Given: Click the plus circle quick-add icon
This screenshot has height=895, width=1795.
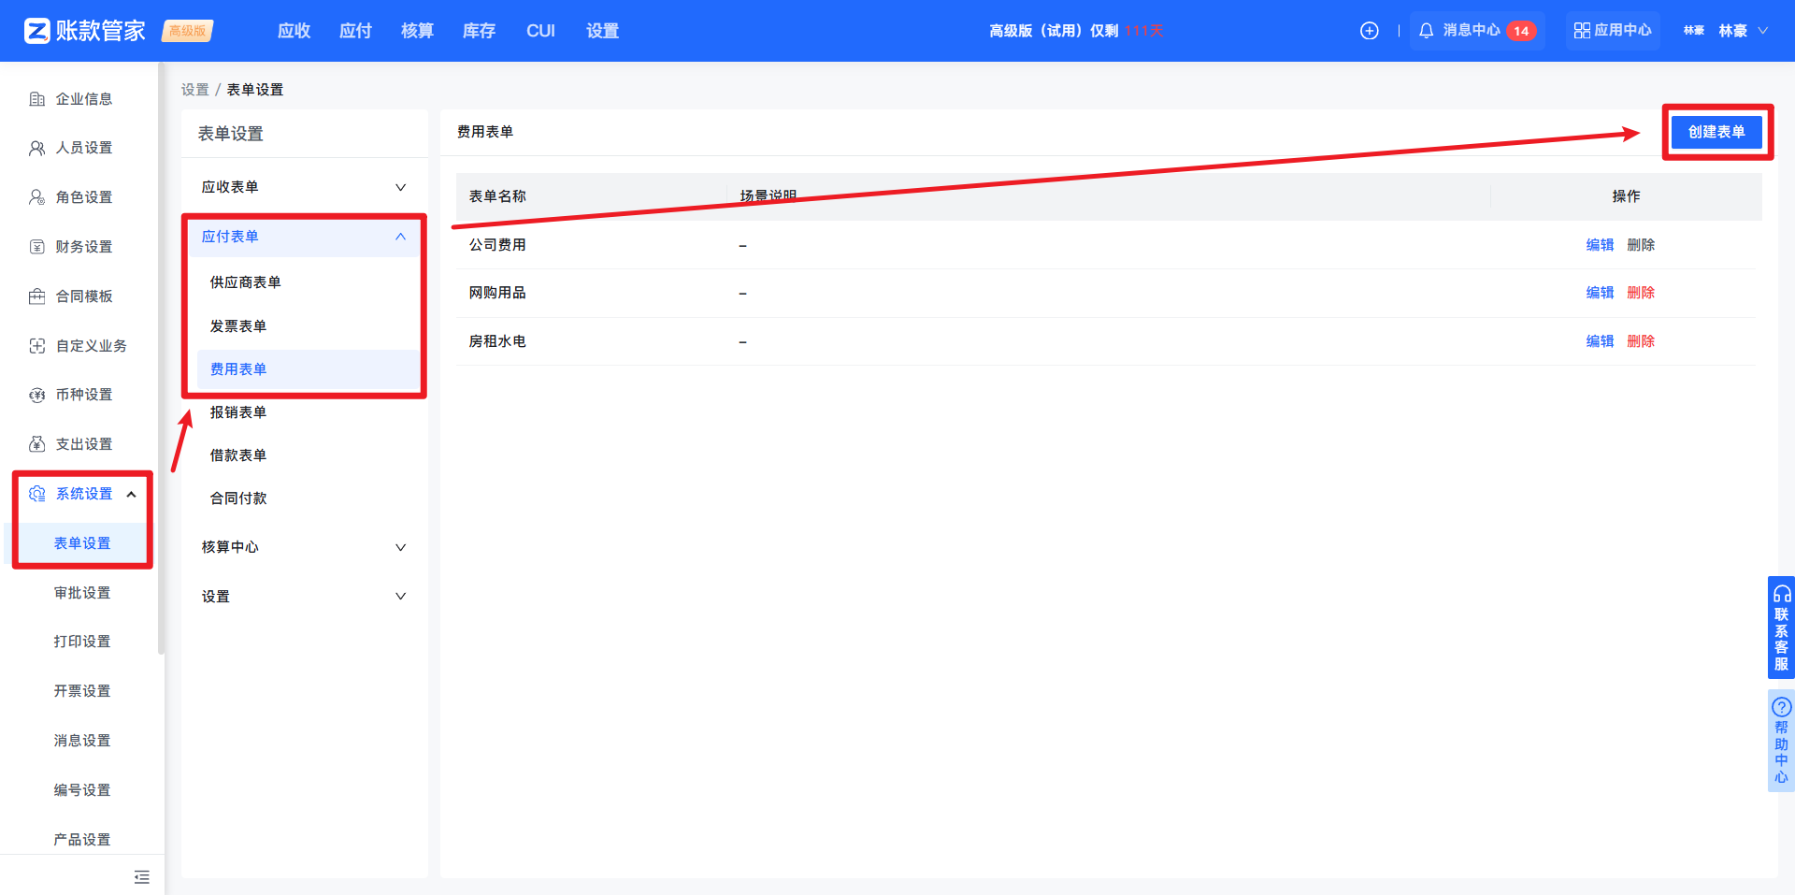Looking at the screenshot, I should coord(1369,31).
